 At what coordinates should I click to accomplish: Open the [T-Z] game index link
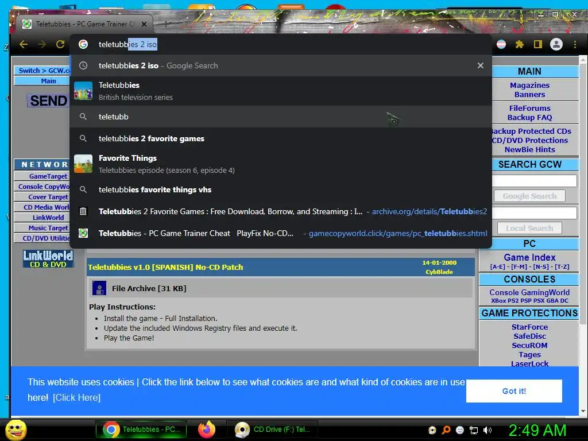tap(561, 266)
